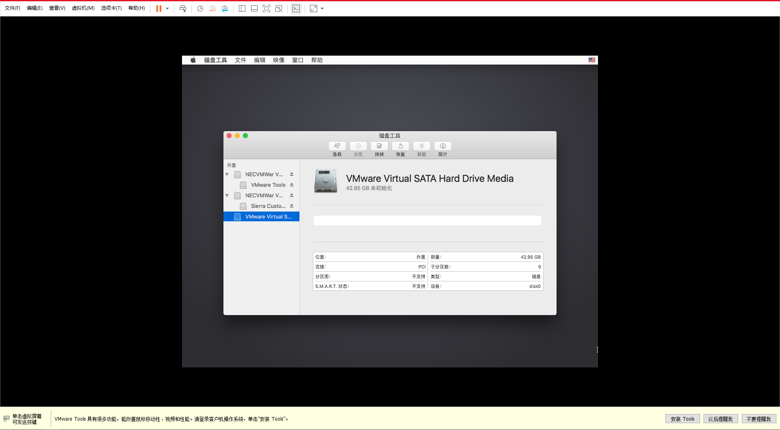Open the Apple menu in the guest
The width and height of the screenshot is (780, 430).
click(193, 60)
